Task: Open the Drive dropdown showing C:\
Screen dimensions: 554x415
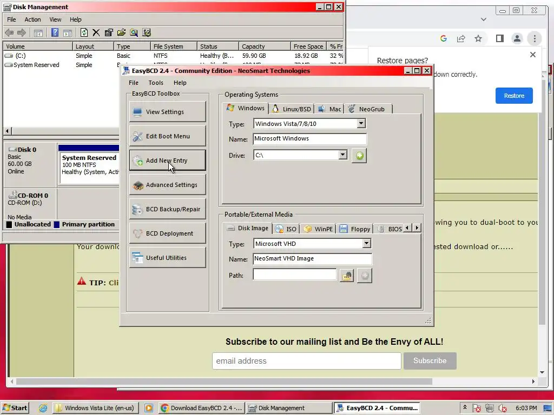Action: (342, 155)
